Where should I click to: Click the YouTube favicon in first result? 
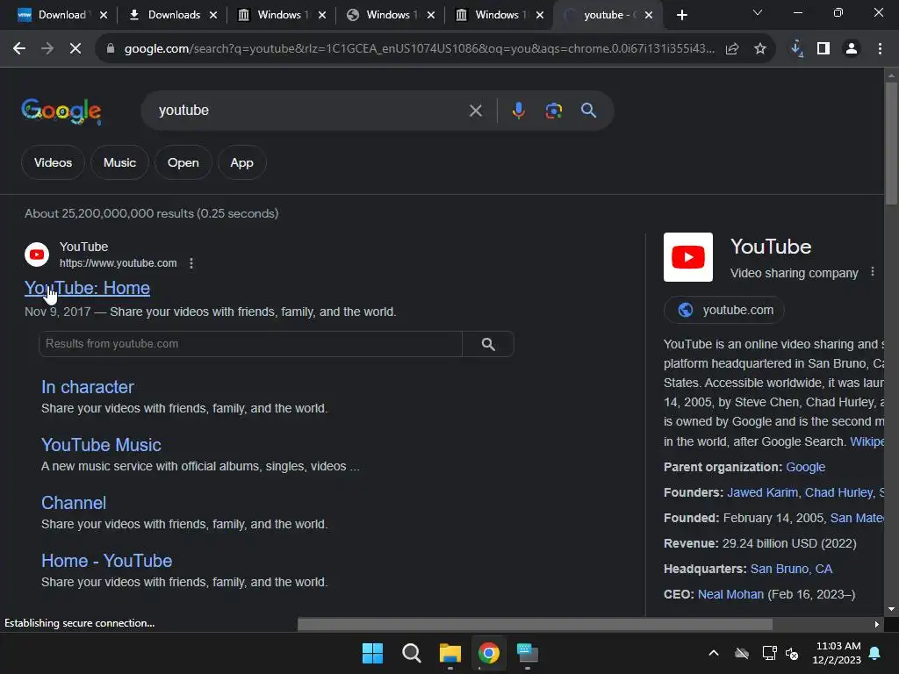[37, 255]
